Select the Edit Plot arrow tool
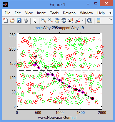The image size is (115, 122). (x=35, y=21)
